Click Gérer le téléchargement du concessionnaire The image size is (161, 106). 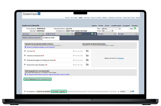click(37, 79)
